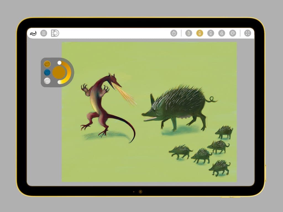283x212 pixels.
Task: Open the paint palette icon in the toolbar
Action: (x=233, y=33)
